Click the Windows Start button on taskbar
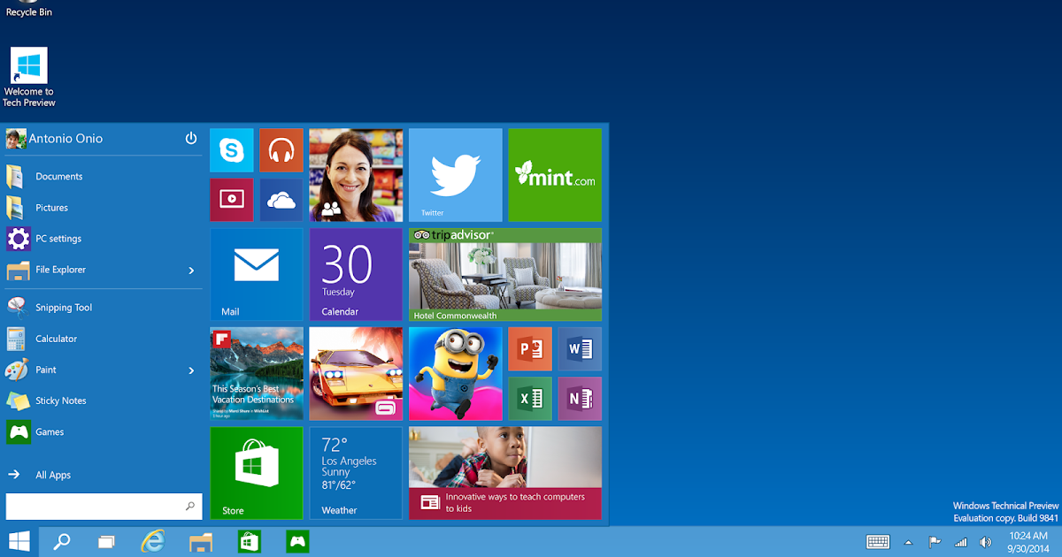The height and width of the screenshot is (557, 1062). [19, 541]
